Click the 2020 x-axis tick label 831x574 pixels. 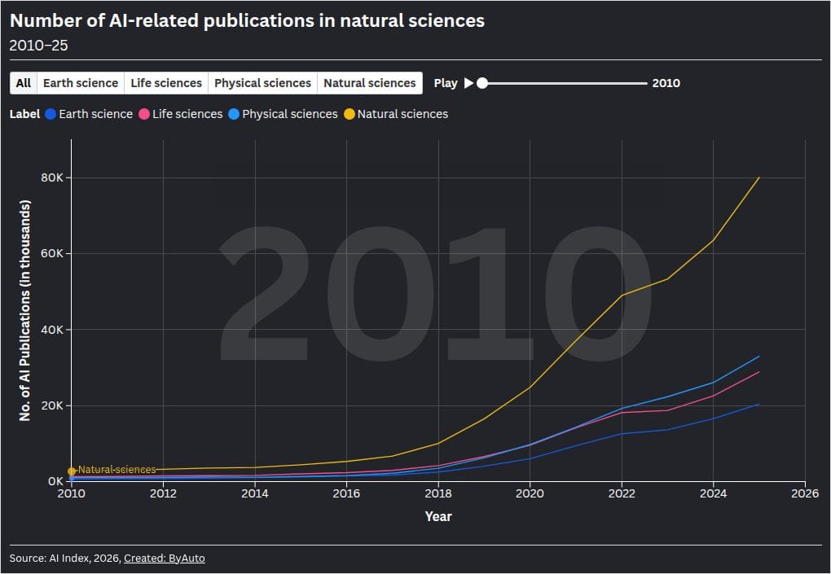pos(530,493)
